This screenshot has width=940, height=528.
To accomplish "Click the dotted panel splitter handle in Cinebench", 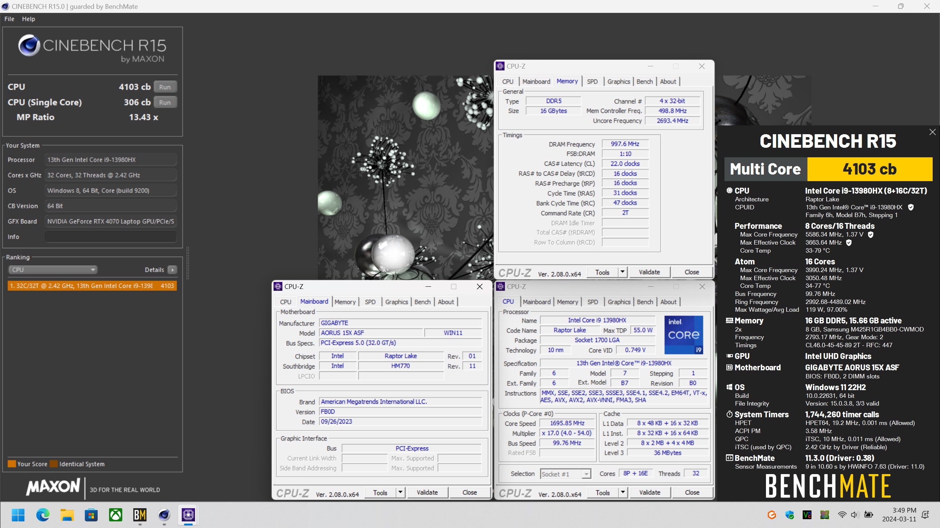I will click(x=188, y=263).
